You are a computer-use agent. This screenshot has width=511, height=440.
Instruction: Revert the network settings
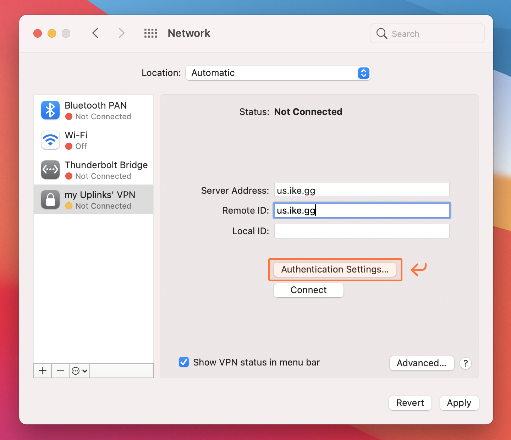click(410, 403)
